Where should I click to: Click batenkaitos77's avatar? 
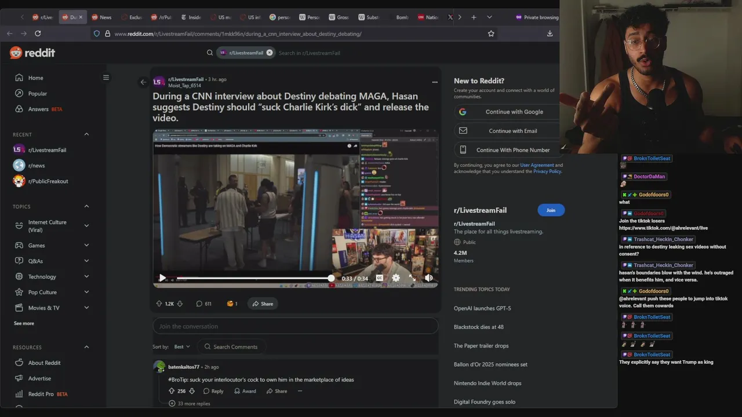[159, 367]
